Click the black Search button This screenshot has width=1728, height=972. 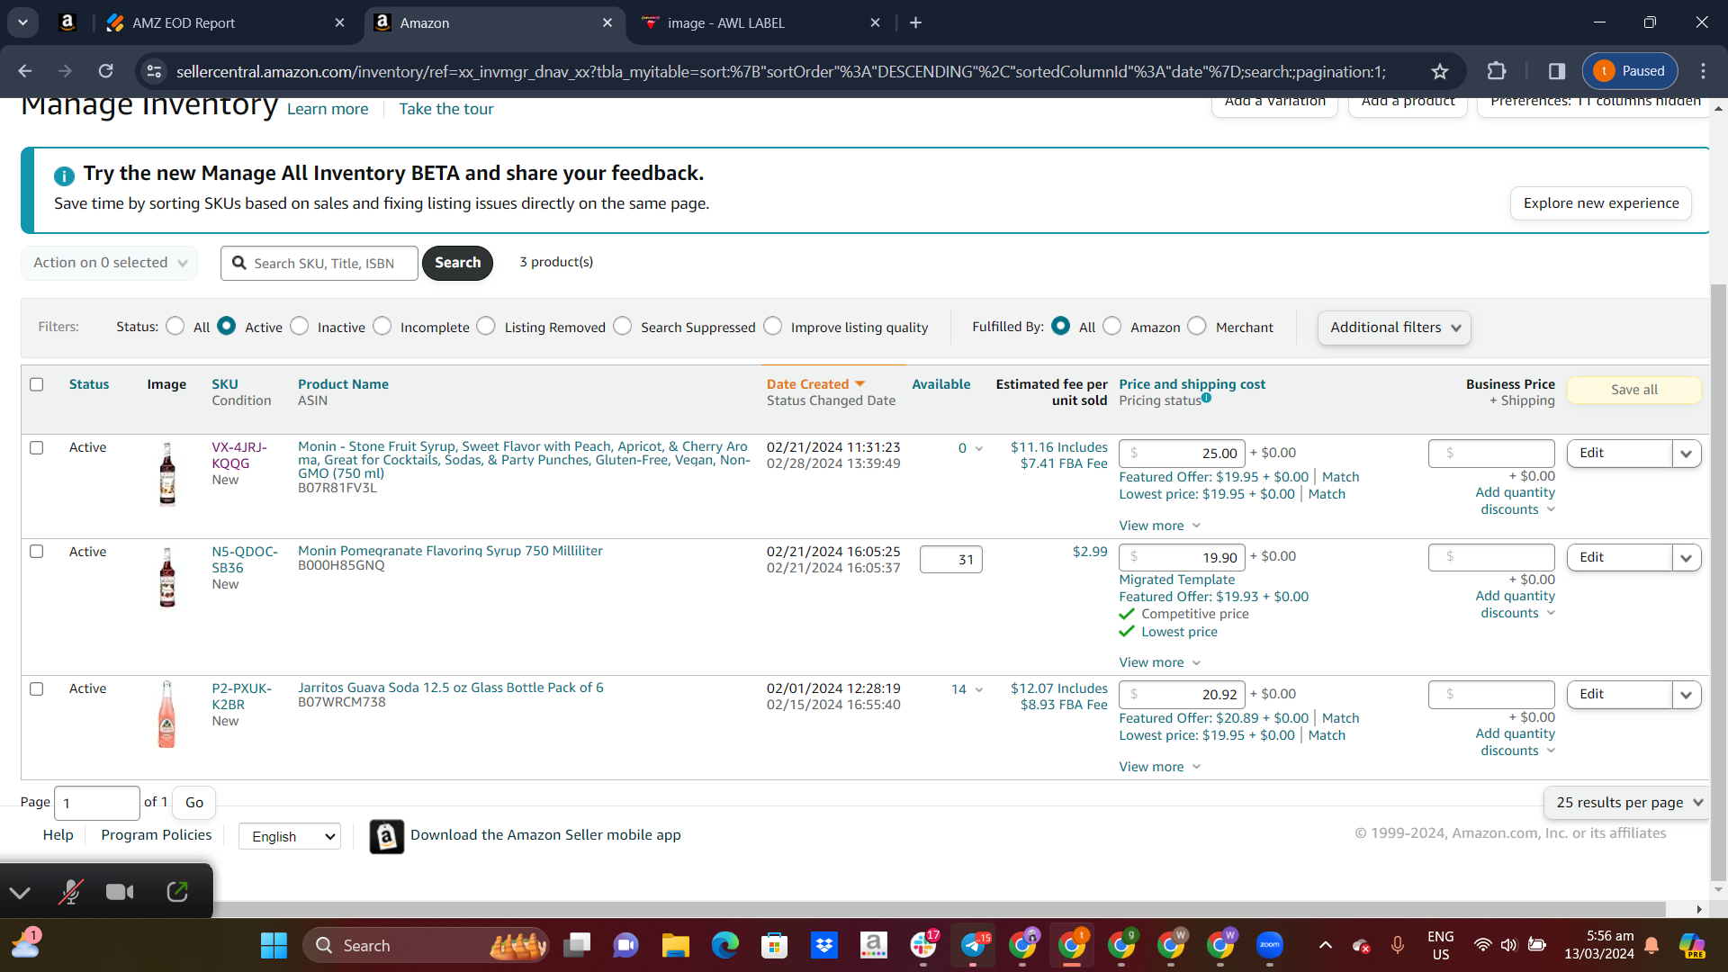coord(457,263)
